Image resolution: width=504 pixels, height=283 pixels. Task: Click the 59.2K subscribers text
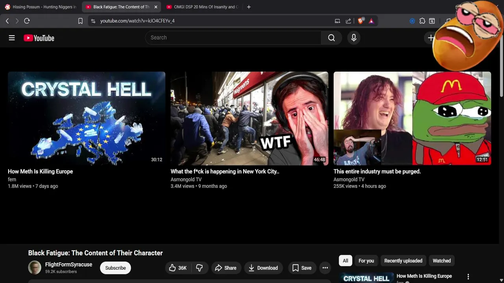pos(61,272)
